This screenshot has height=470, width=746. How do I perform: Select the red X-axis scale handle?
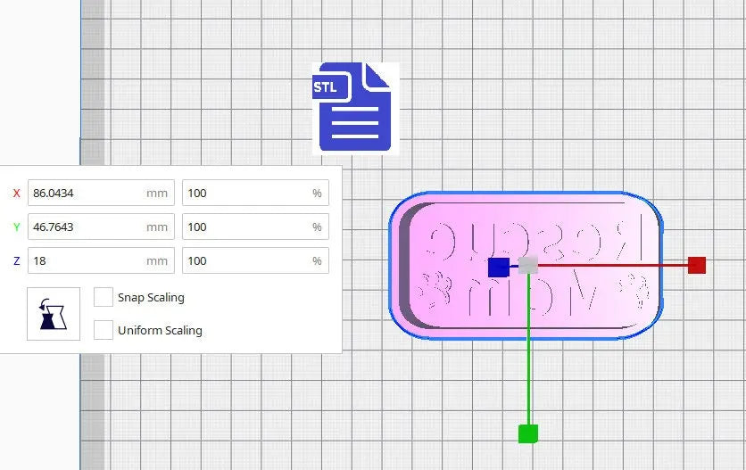click(697, 265)
